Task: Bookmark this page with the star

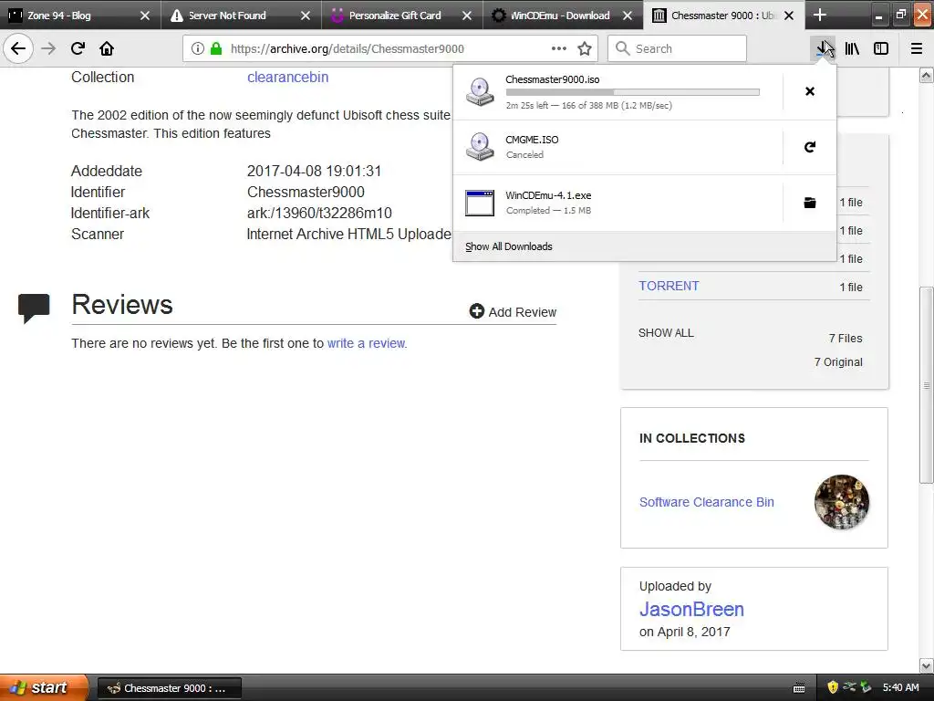Action: (x=585, y=49)
